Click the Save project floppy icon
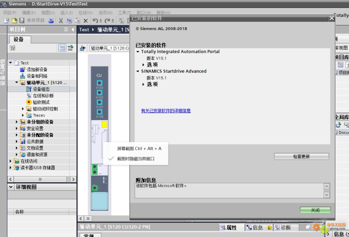This screenshot has width=349, height=237. click(x=22, y=20)
